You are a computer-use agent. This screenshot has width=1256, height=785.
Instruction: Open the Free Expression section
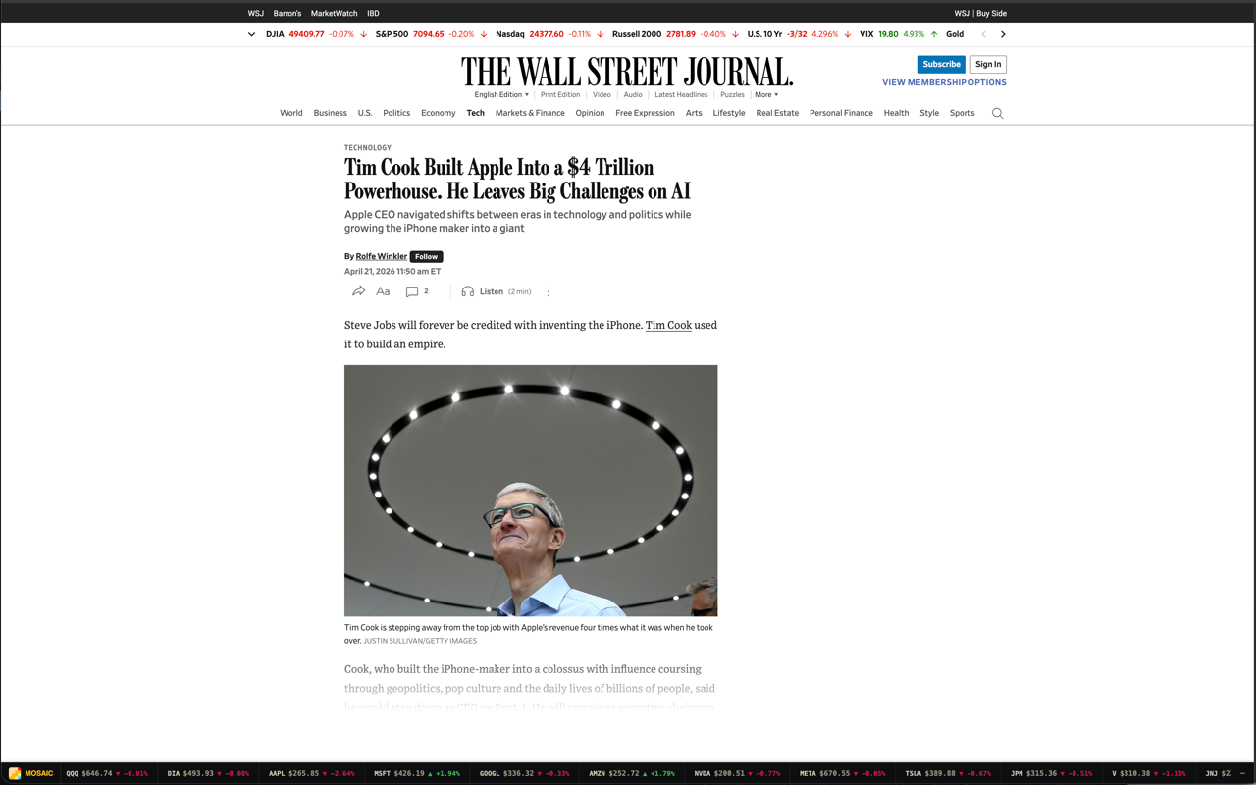pos(645,113)
